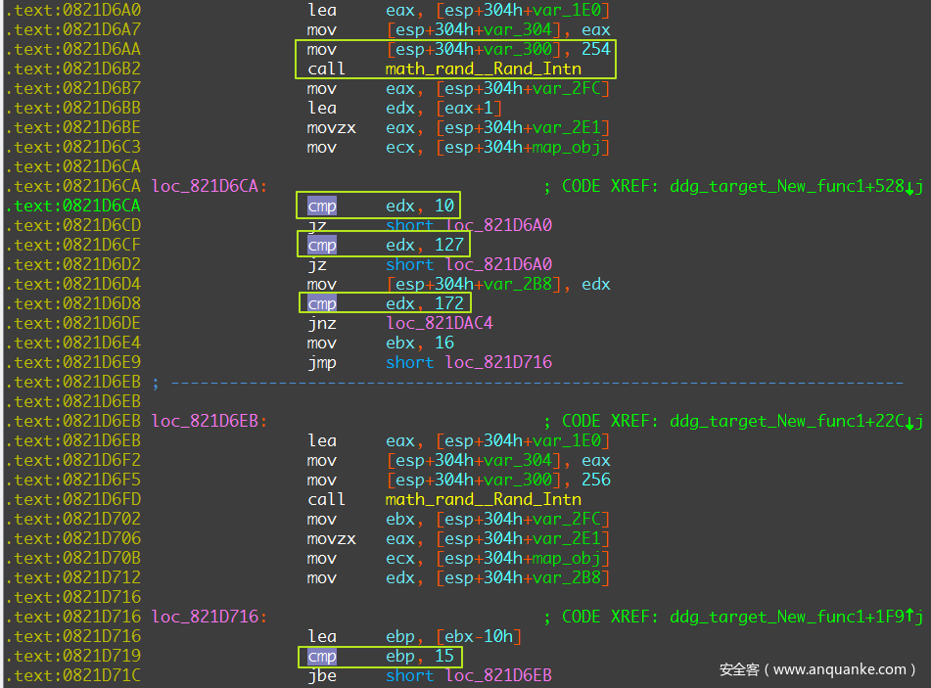Follow the jmp target loc_821D716
931x688 pixels.
click(498, 362)
